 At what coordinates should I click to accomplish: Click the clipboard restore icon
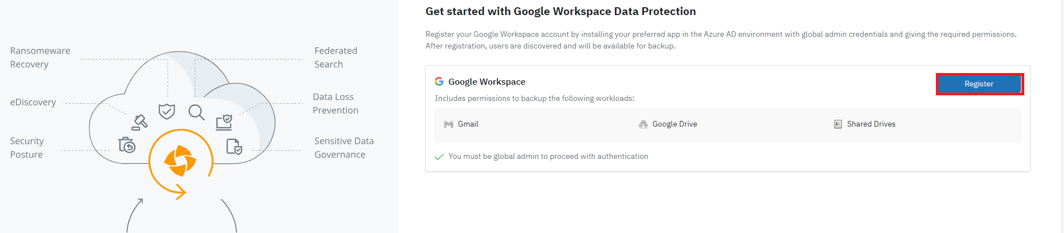coord(127,145)
